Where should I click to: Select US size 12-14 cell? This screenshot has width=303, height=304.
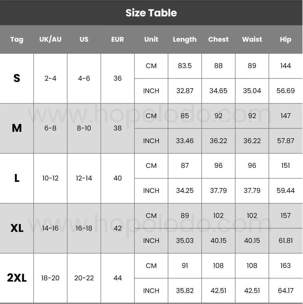84,178
